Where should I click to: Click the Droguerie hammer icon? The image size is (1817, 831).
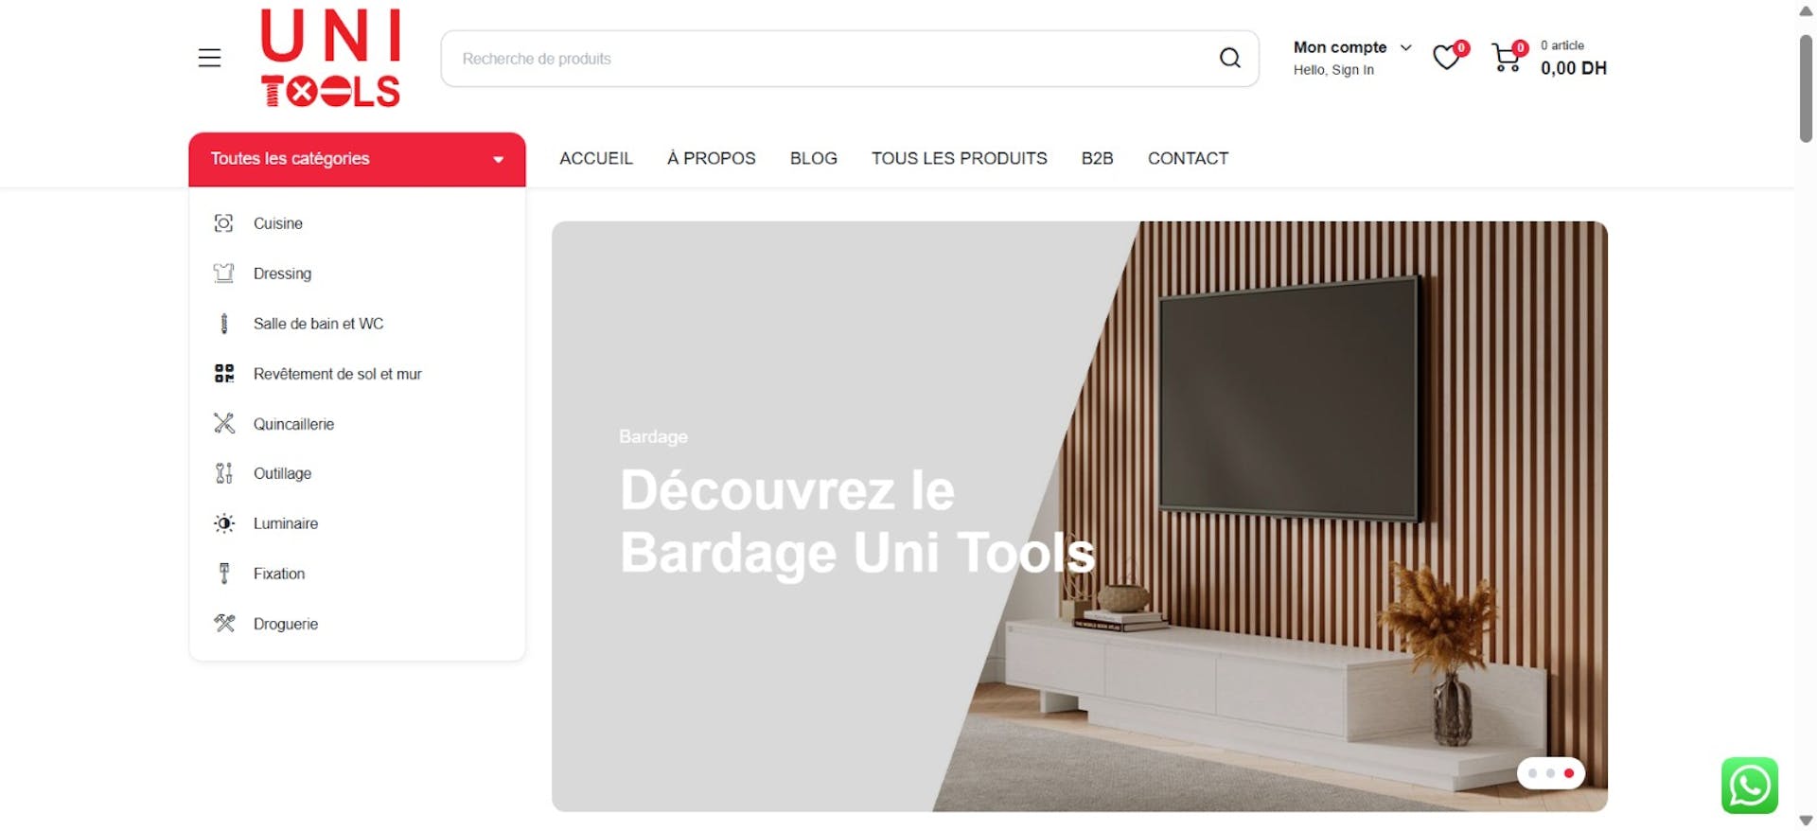pyautogui.click(x=223, y=623)
